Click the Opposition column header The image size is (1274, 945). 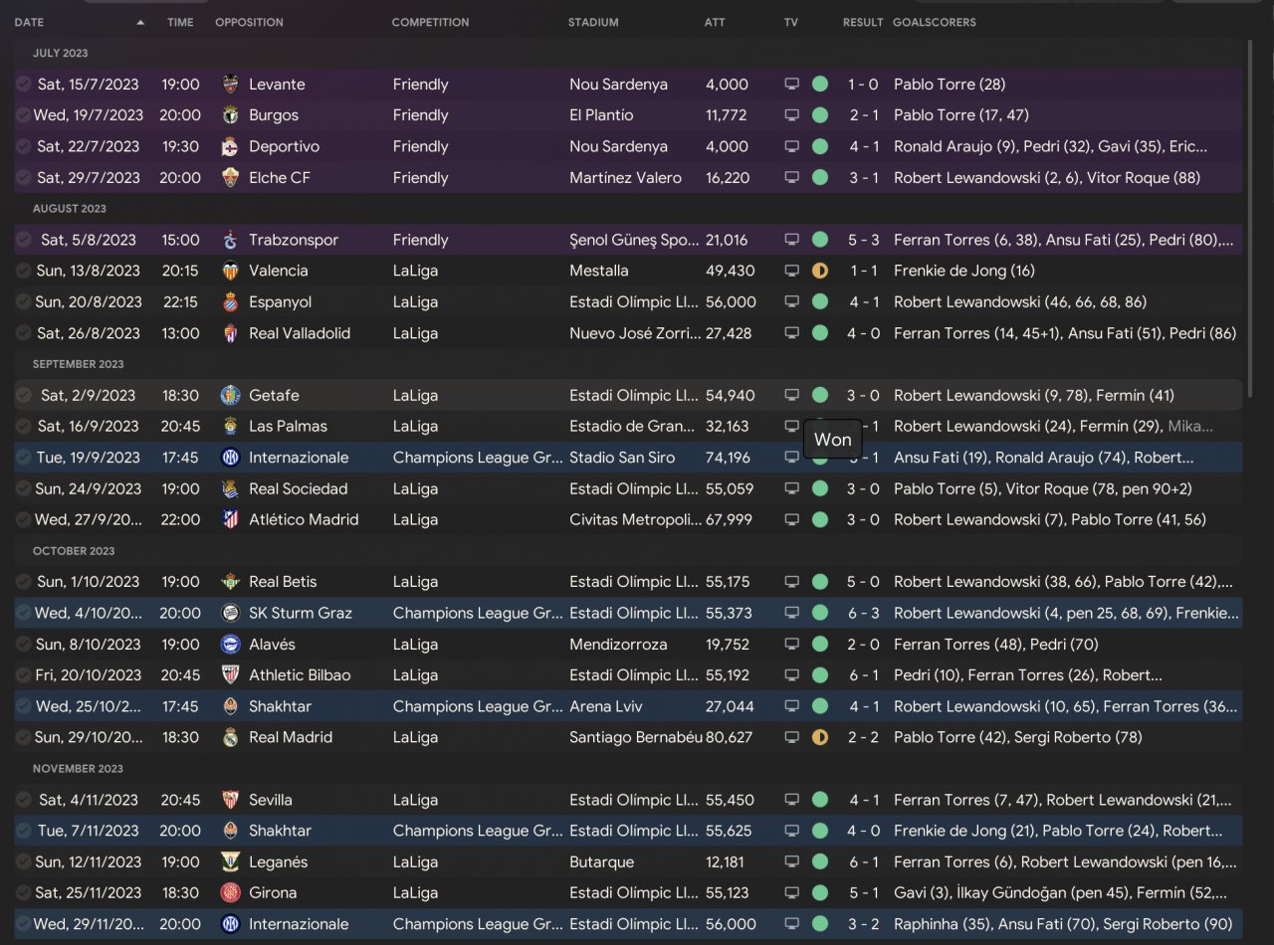249,22
